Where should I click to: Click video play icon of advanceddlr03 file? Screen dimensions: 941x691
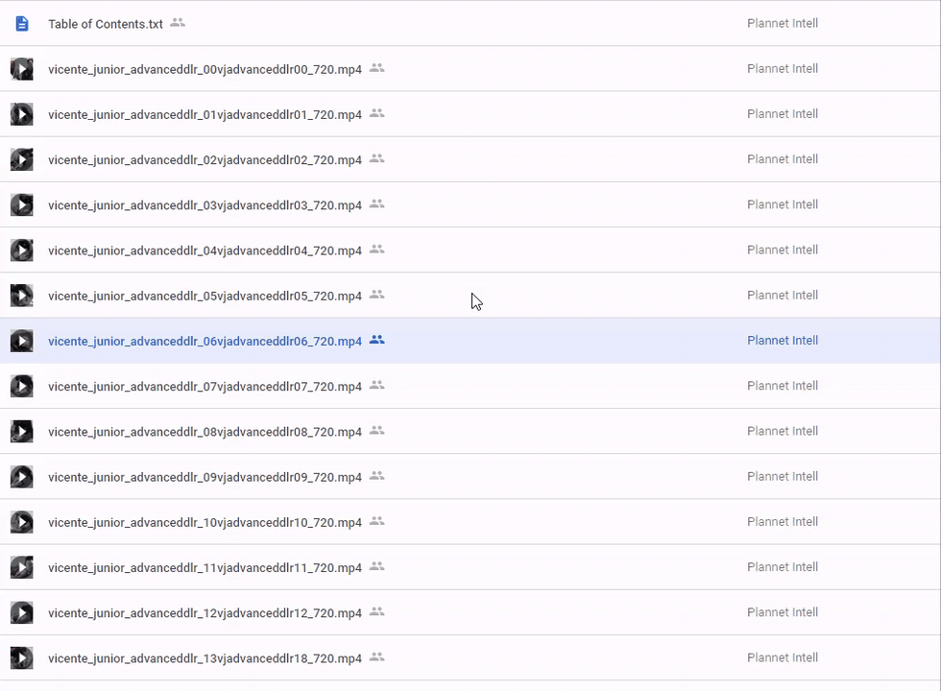[22, 204]
